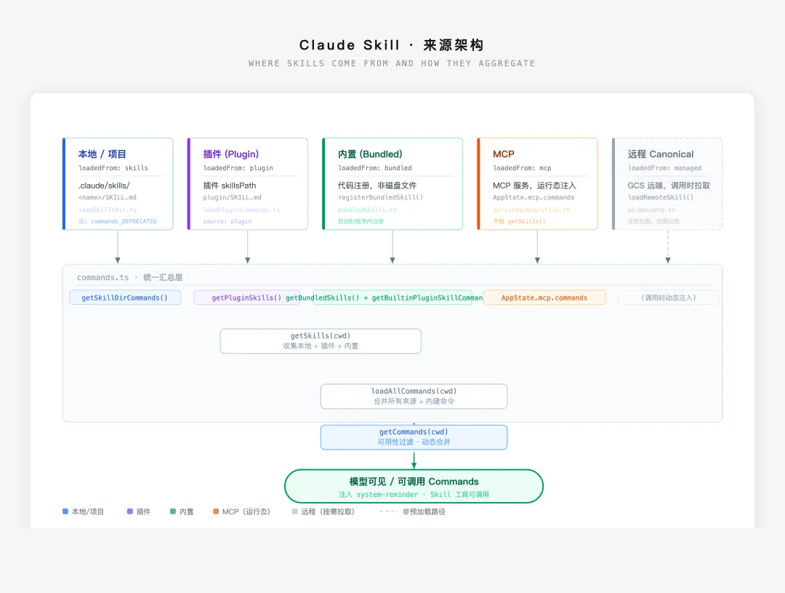Select the getBundledSkills() + getBuiltinPluginSkillCommands box

pyautogui.click(x=392, y=298)
